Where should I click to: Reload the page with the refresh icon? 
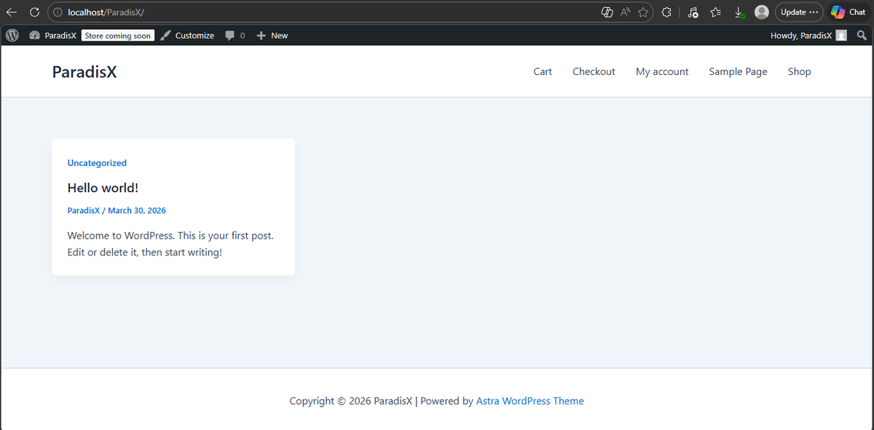click(34, 12)
